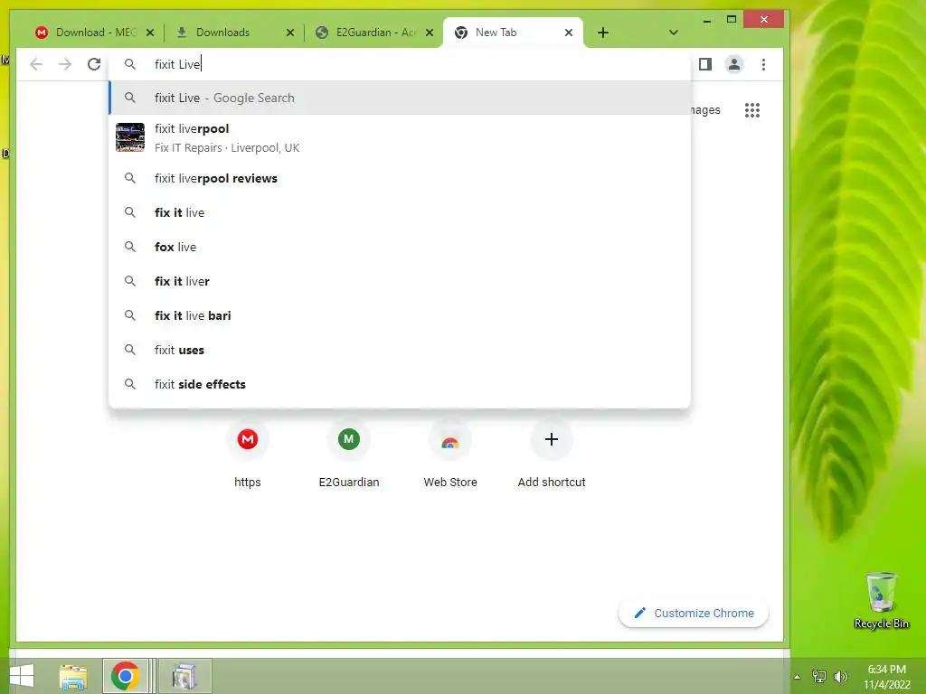Open the network status tray icon

pyautogui.click(x=819, y=677)
